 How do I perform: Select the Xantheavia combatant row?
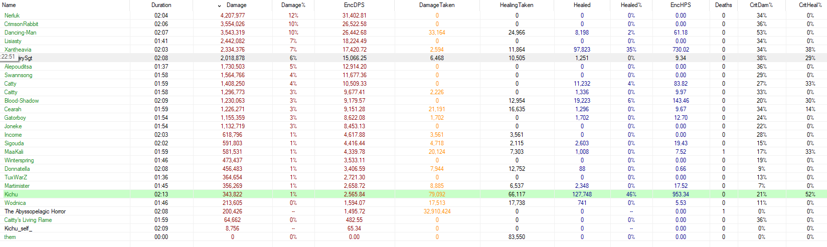pyautogui.click(x=18, y=50)
